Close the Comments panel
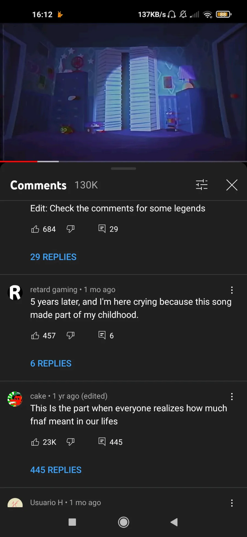This screenshot has width=247, height=537. (232, 185)
